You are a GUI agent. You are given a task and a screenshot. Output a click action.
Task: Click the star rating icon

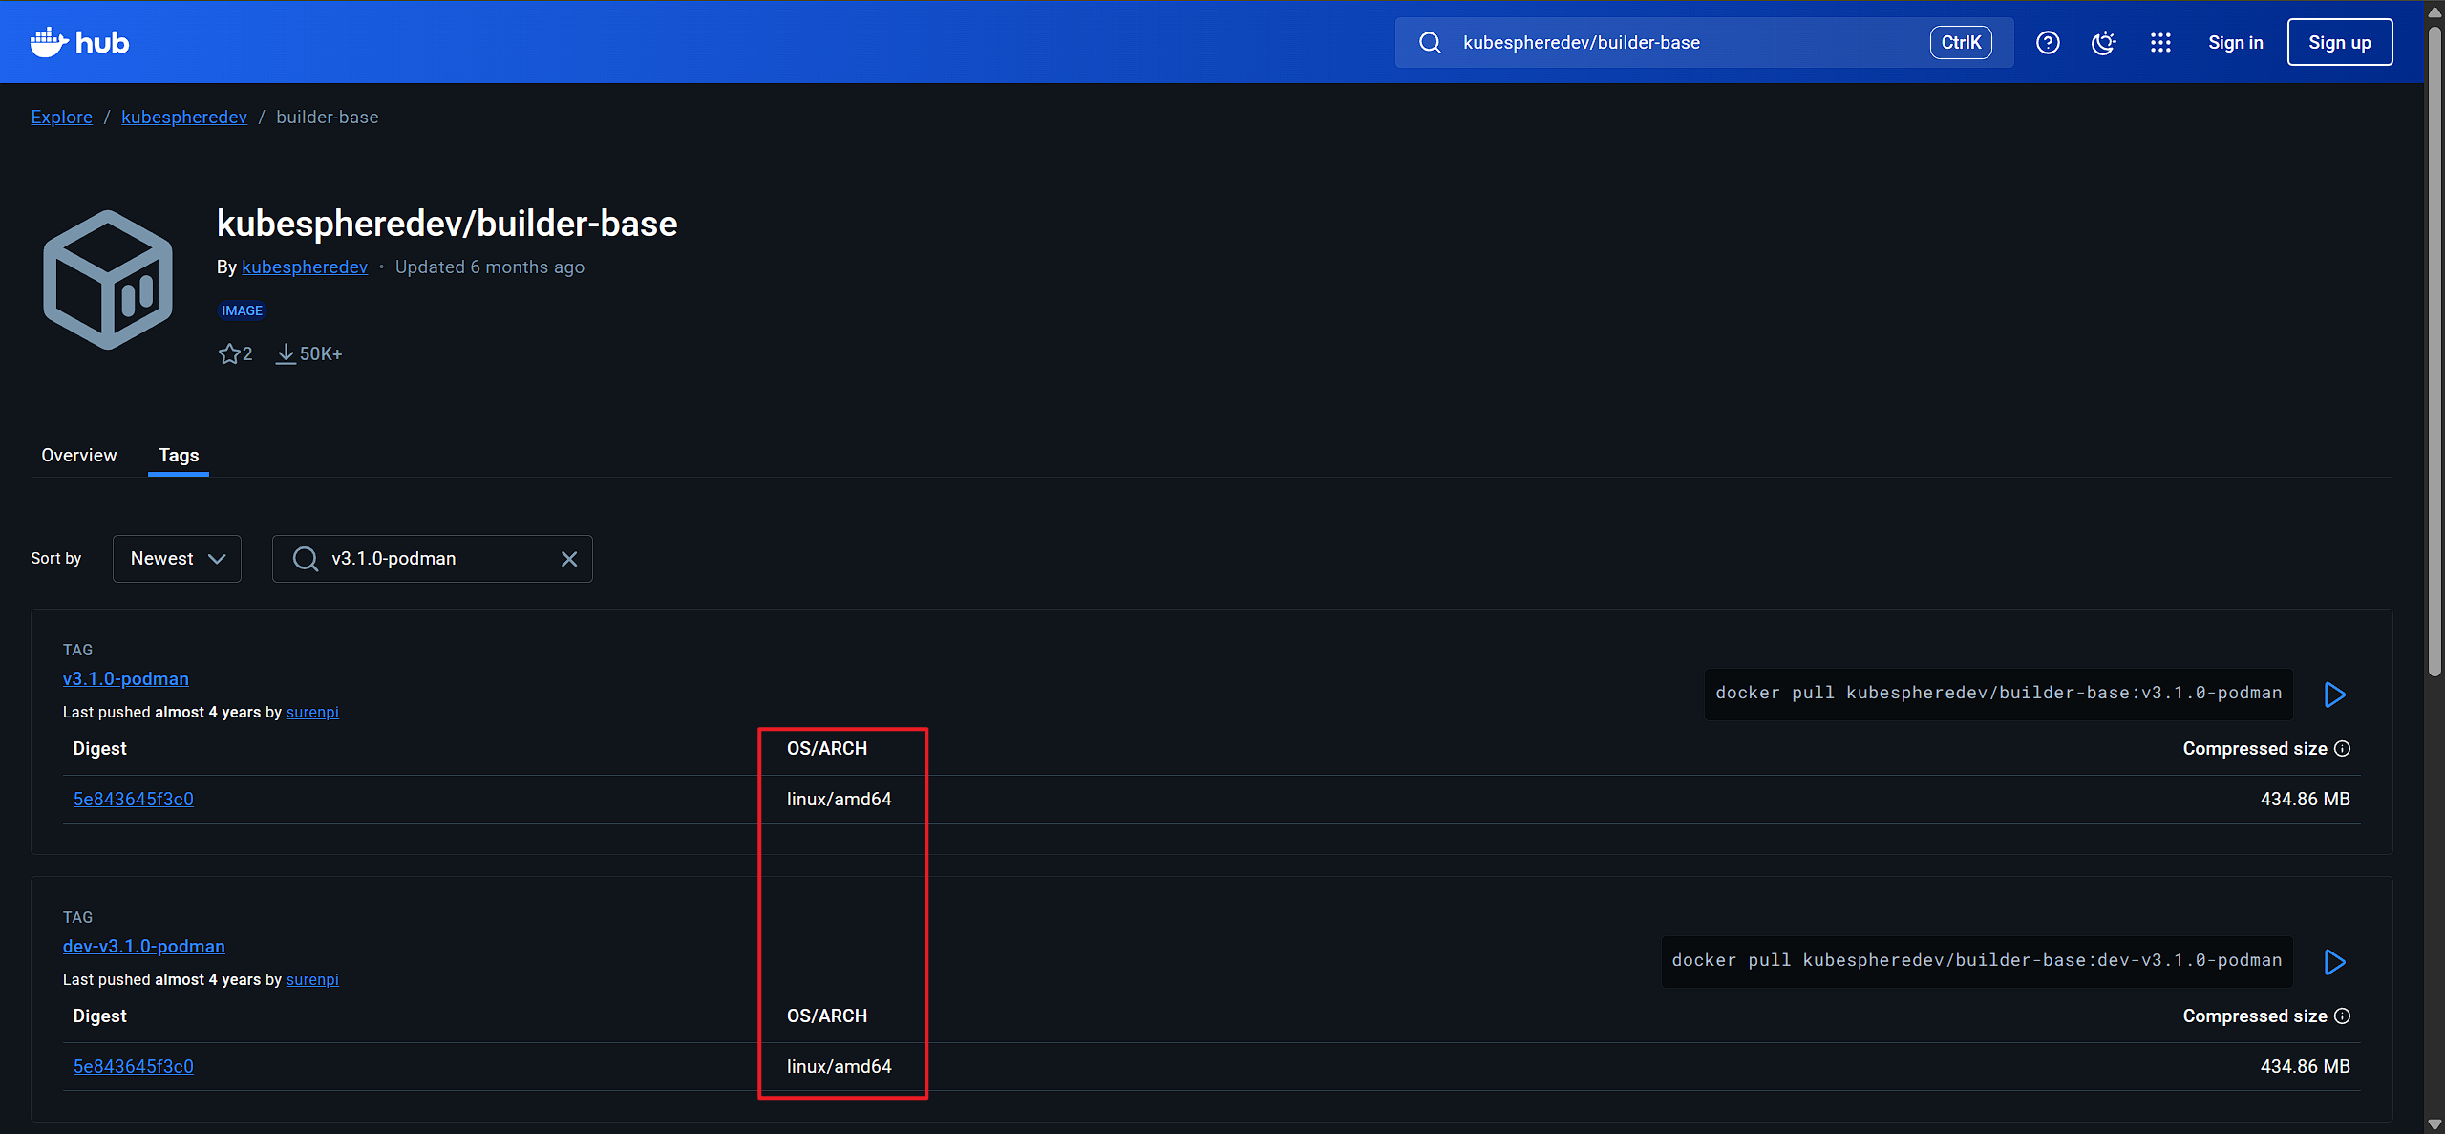pos(229,354)
